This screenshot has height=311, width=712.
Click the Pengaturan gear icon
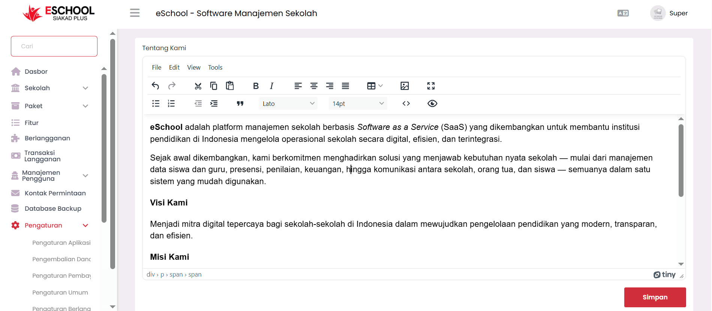click(x=15, y=225)
